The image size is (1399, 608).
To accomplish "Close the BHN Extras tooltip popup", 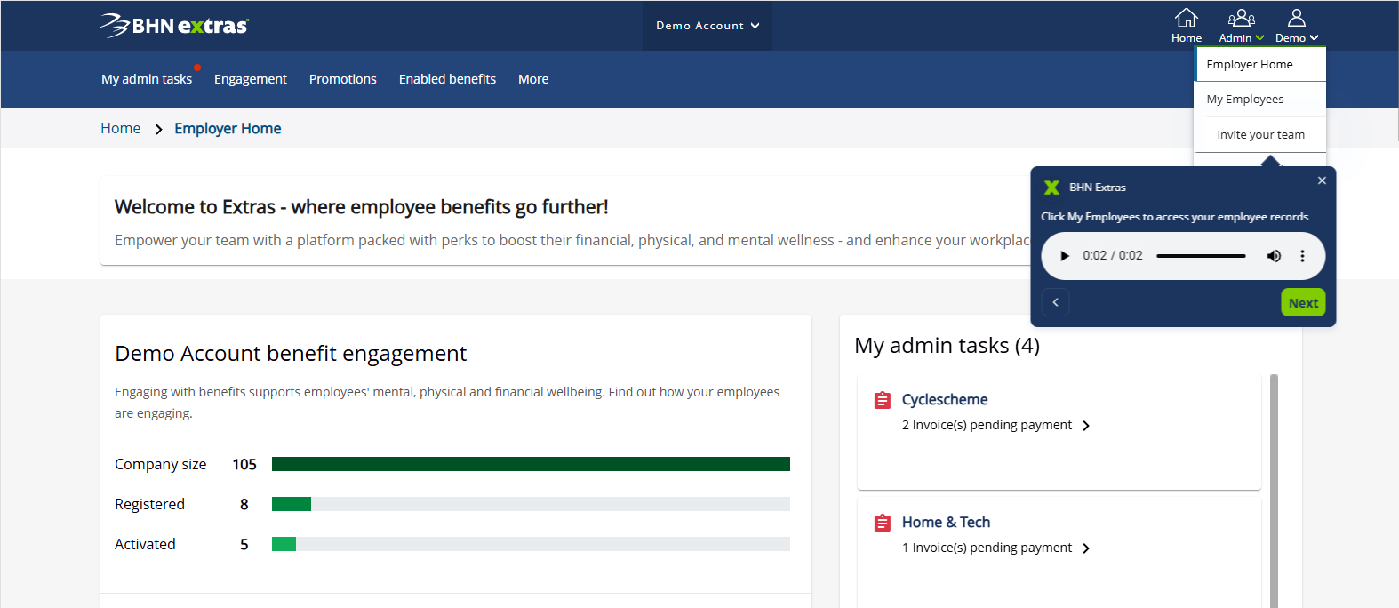I will tap(1322, 180).
